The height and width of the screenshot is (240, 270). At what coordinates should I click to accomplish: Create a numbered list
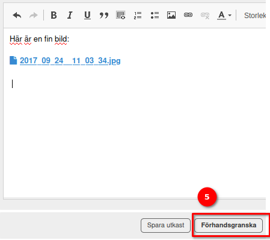click(x=138, y=15)
